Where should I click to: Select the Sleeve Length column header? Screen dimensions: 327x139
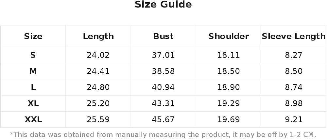[x=294, y=37]
